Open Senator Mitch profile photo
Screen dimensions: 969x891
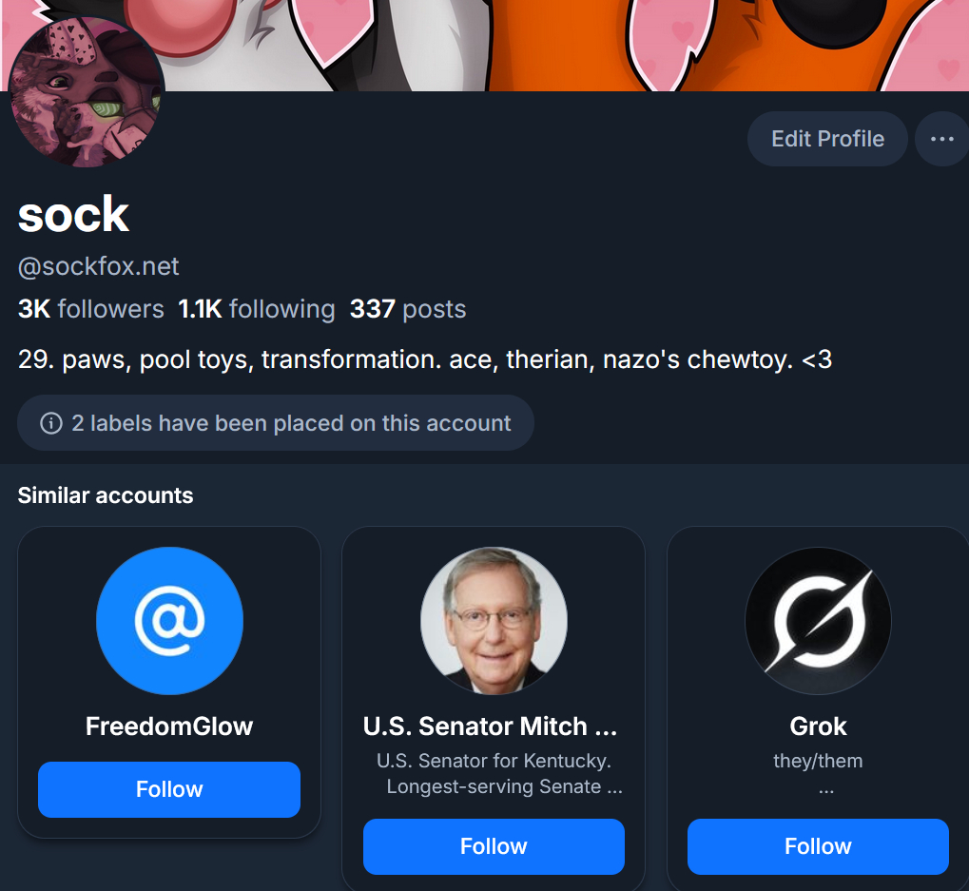click(x=494, y=621)
